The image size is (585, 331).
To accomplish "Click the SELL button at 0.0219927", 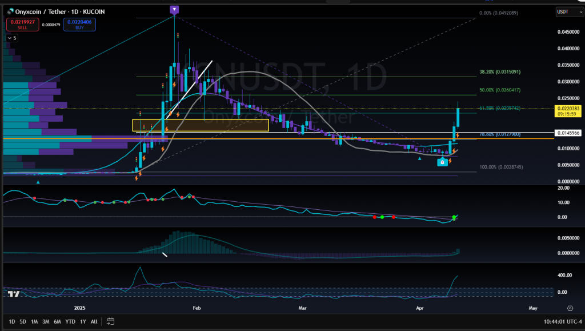I will (22, 24).
